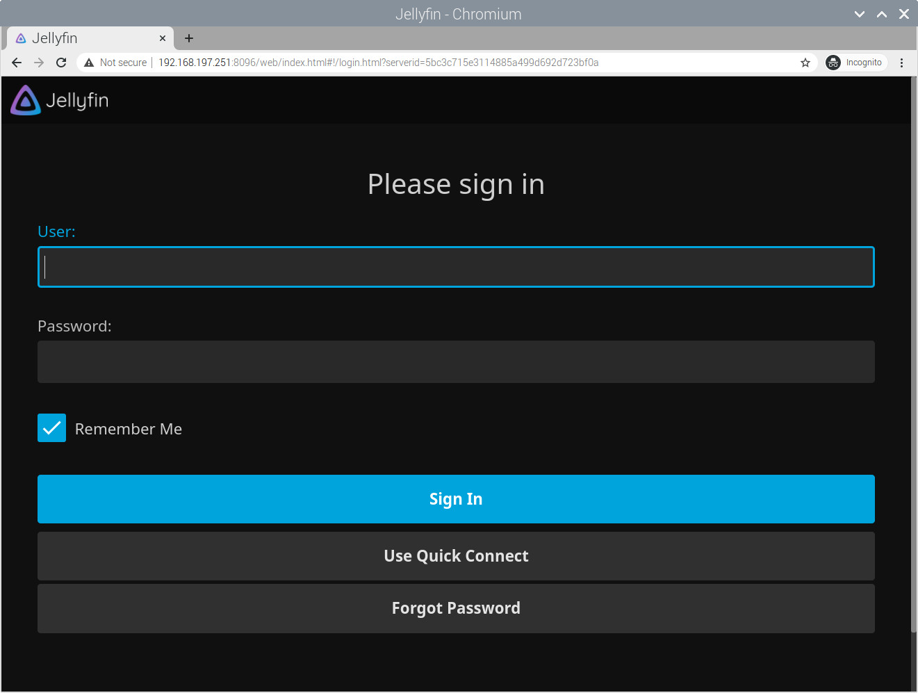918x693 pixels.
Task: Click the Jellyfin logo in header
Action: pyautogui.click(x=60, y=100)
